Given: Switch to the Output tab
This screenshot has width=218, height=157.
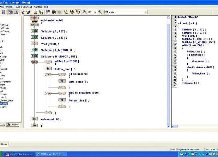Looking at the screenshot, I should 4,144.
